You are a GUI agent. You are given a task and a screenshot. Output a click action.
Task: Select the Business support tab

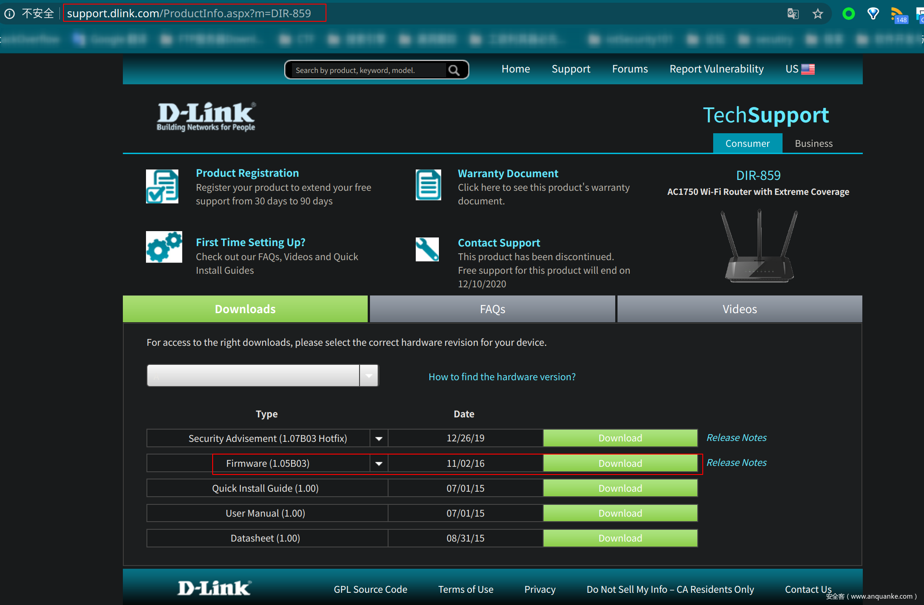coord(813,144)
